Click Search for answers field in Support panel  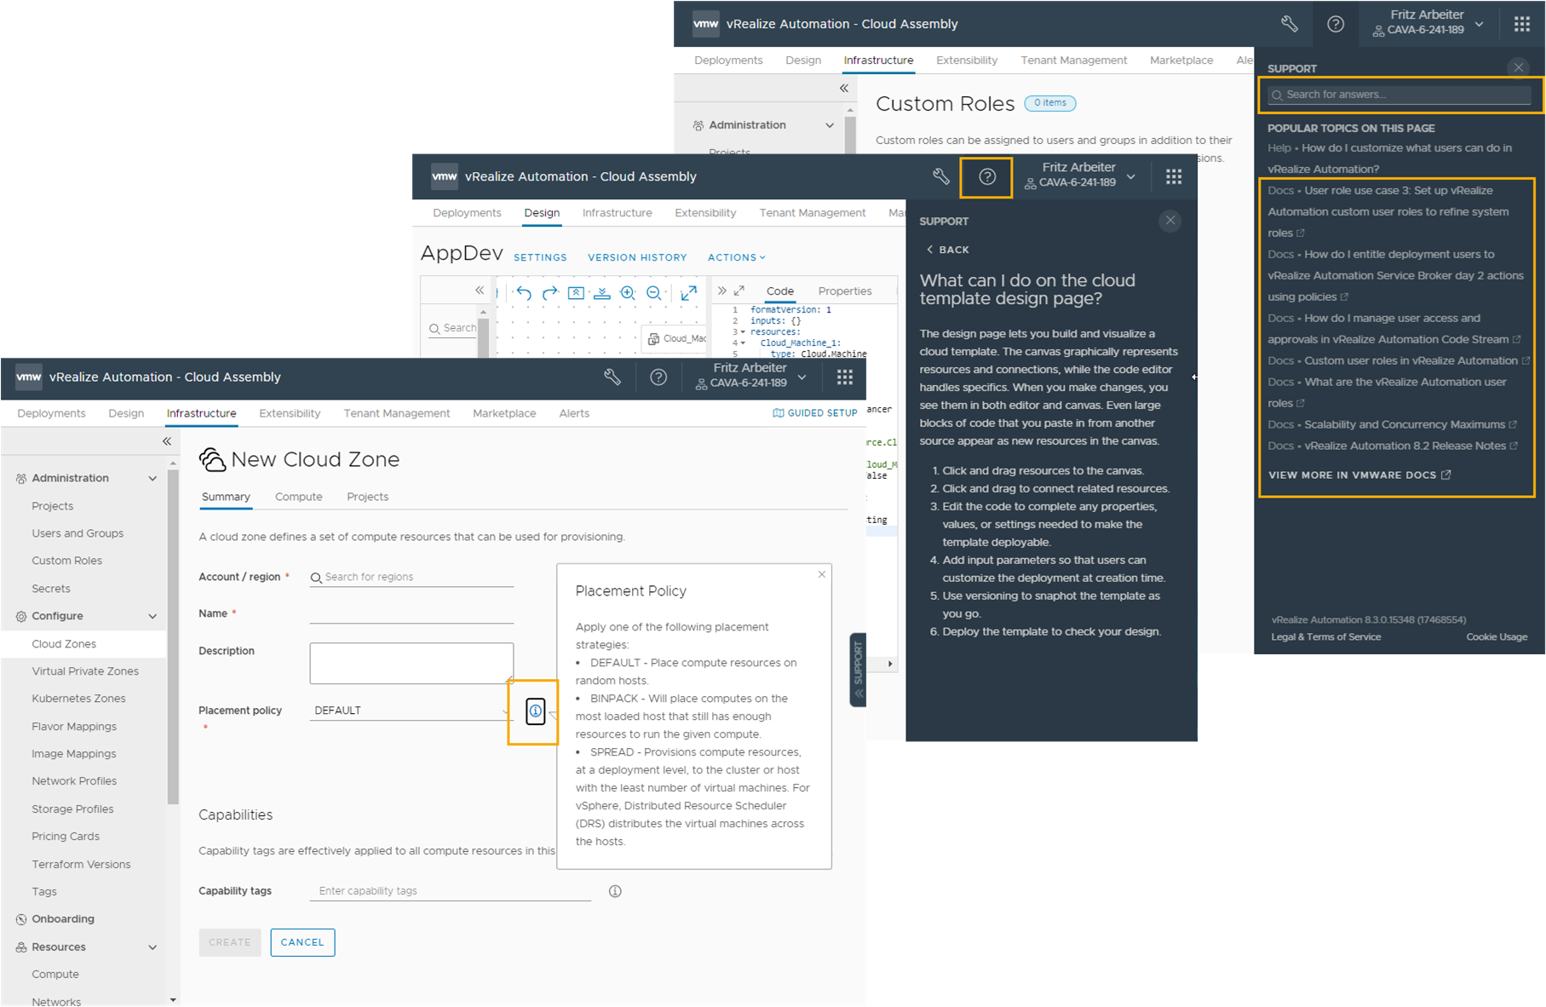[1400, 95]
